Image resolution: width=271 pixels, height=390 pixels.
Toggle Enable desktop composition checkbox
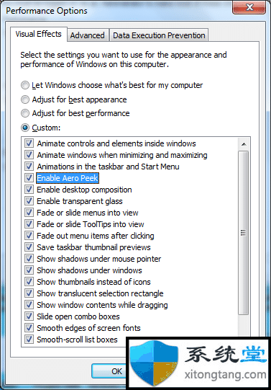(29, 190)
